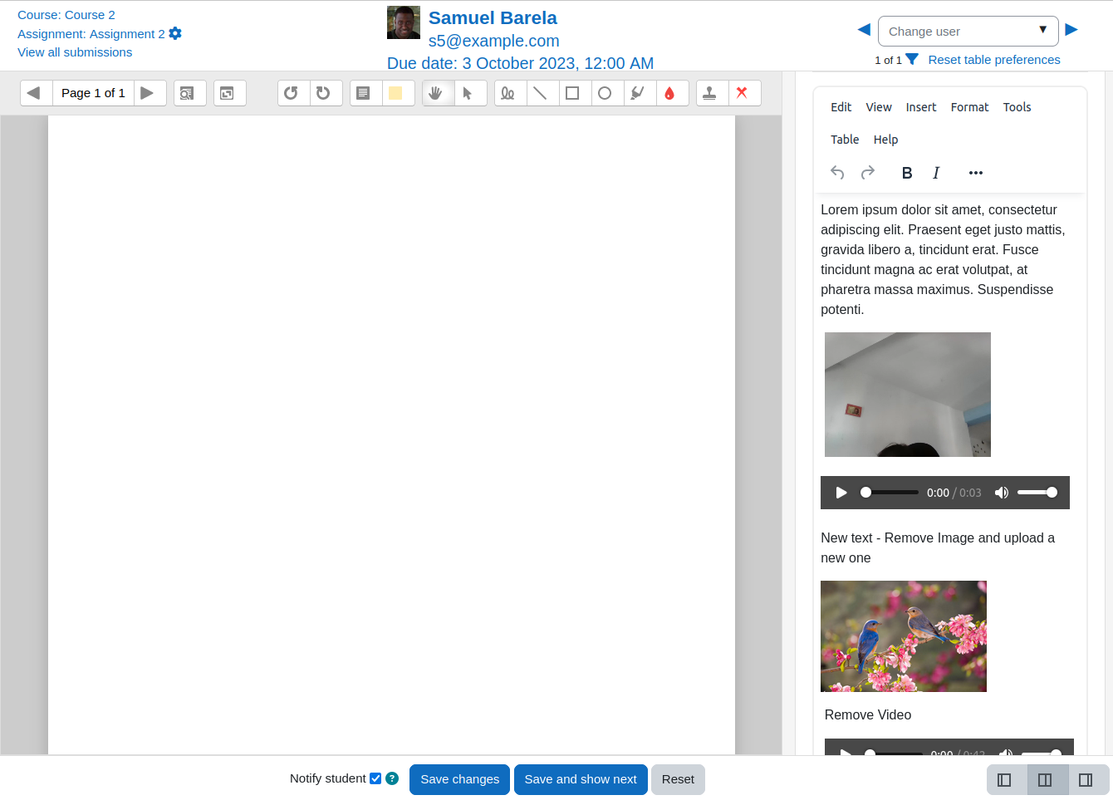The height and width of the screenshot is (805, 1113).
Task: Go to next user arrow
Action: tap(1071, 30)
